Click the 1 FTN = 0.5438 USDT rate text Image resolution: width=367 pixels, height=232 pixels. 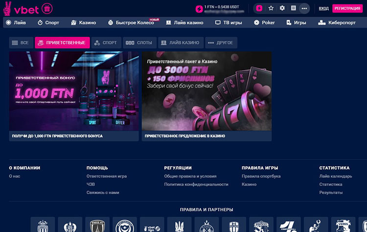pyautogui.click(x=222, y=7)
